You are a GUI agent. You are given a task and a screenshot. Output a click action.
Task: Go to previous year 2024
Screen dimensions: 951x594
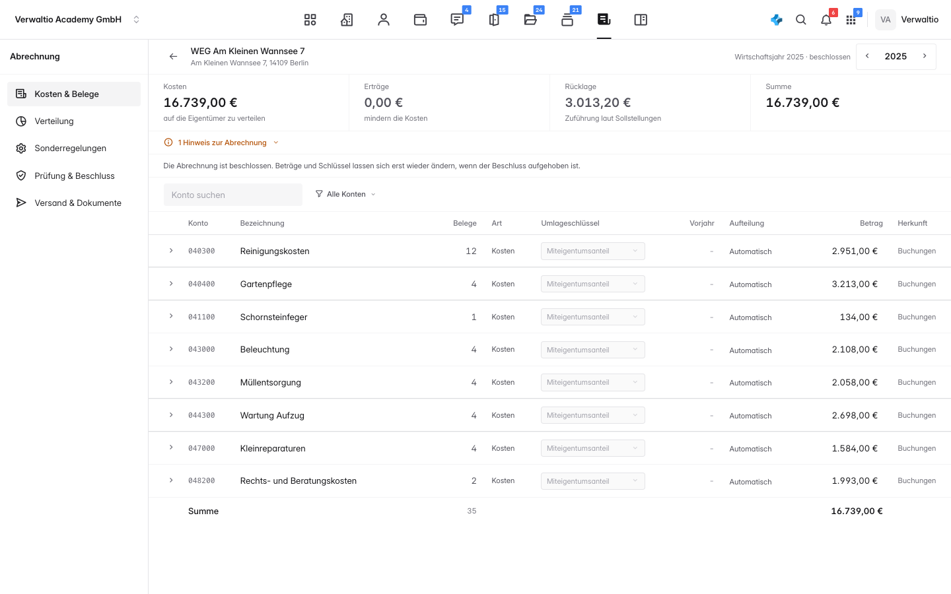[x=868, y=56]
